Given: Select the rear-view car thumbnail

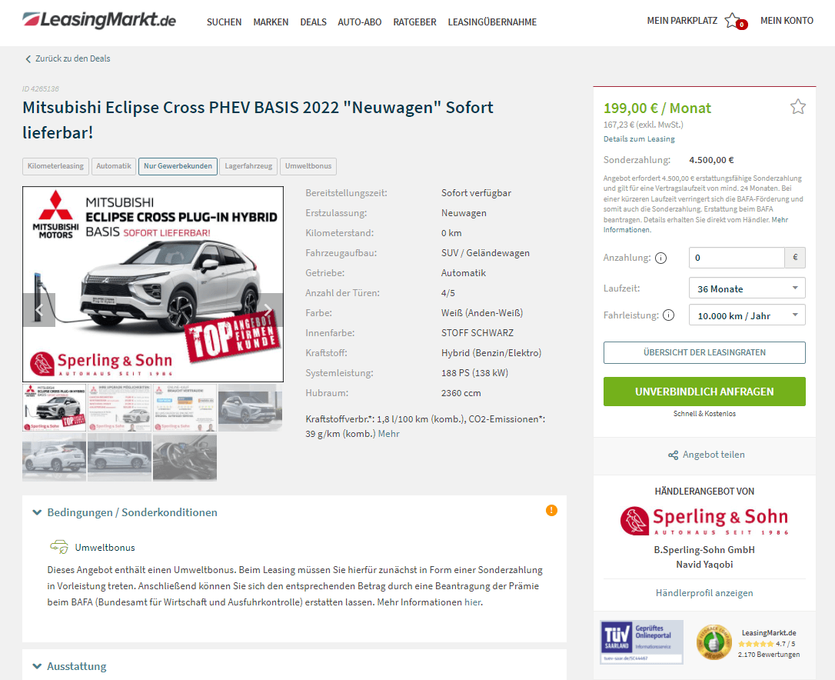Looking at the screenshot, I should pos(55,457).
